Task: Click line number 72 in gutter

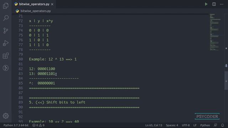Action: coord(21,21)
